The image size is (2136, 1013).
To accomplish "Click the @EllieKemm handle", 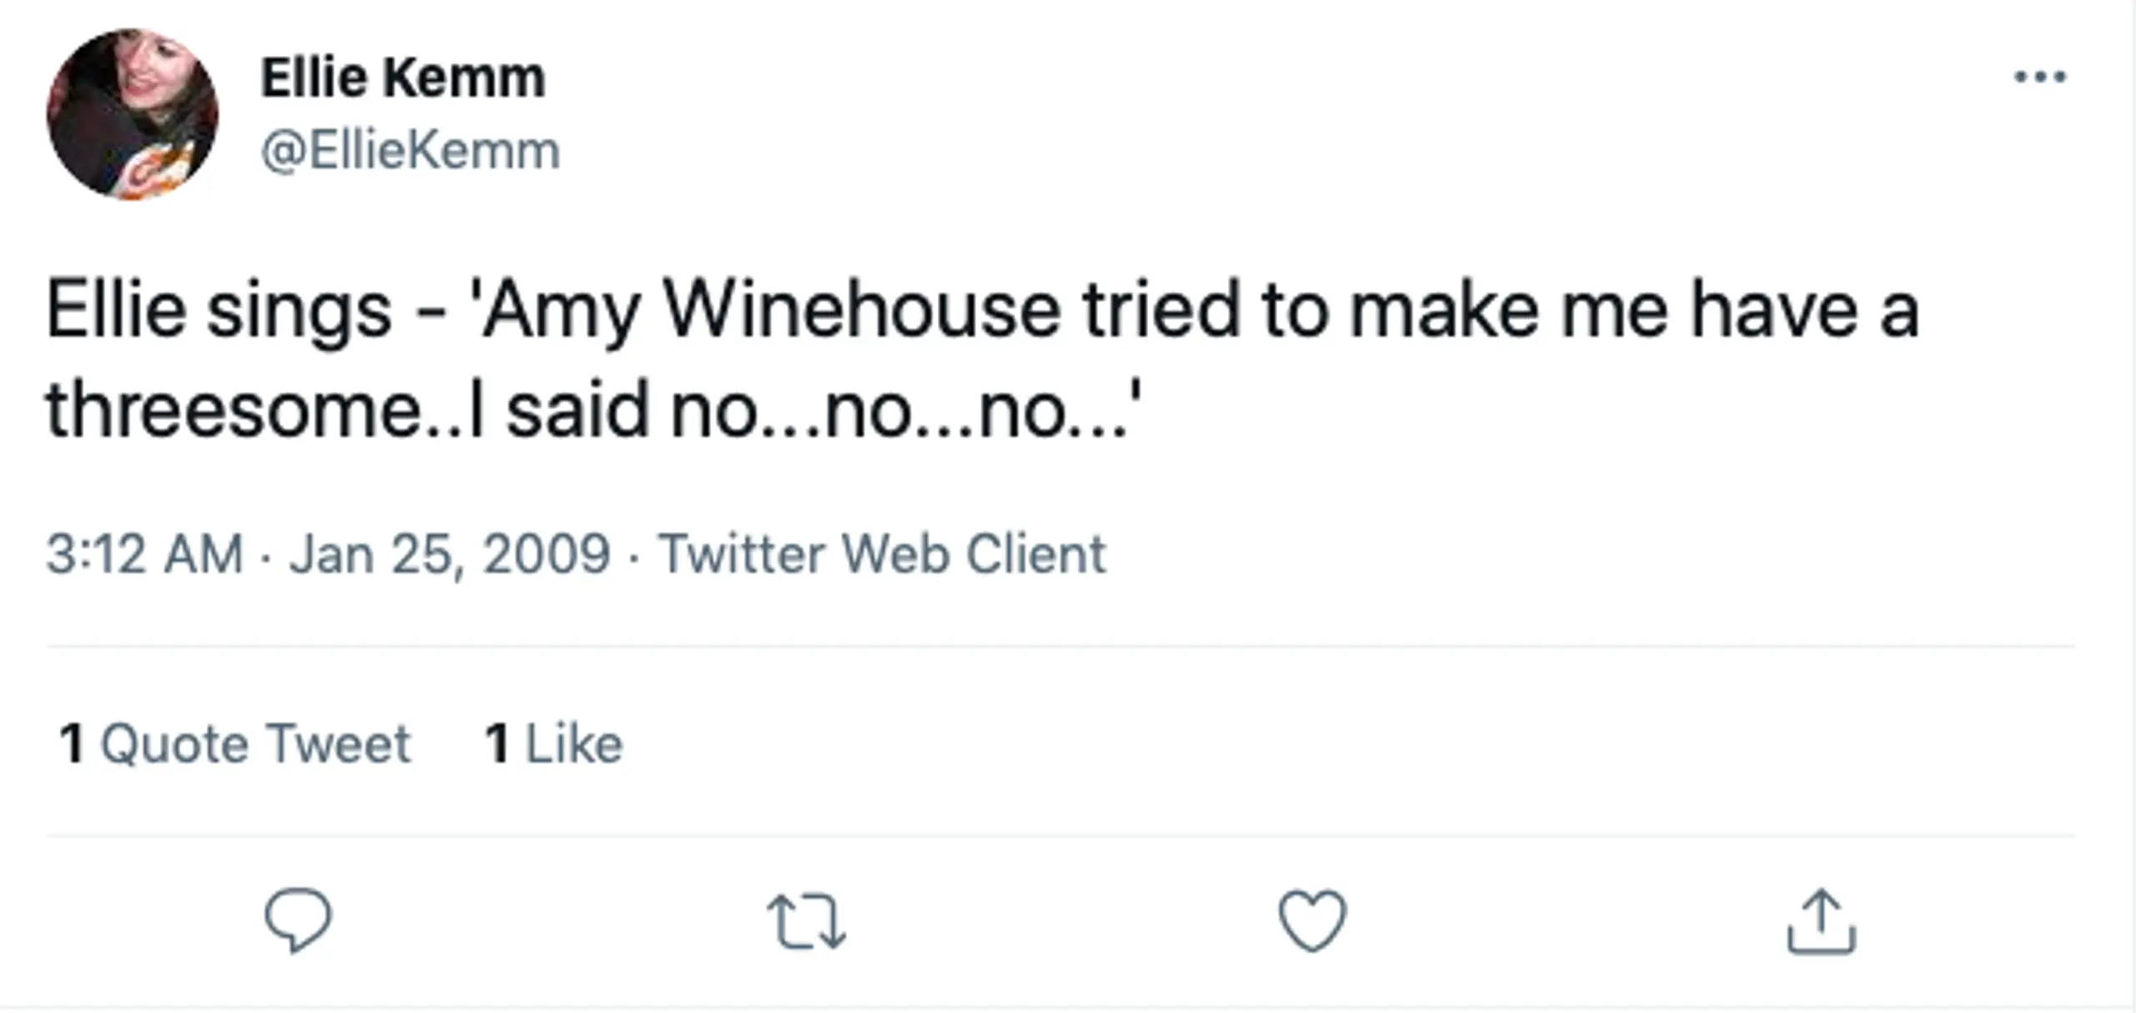I will pos(410,151).
